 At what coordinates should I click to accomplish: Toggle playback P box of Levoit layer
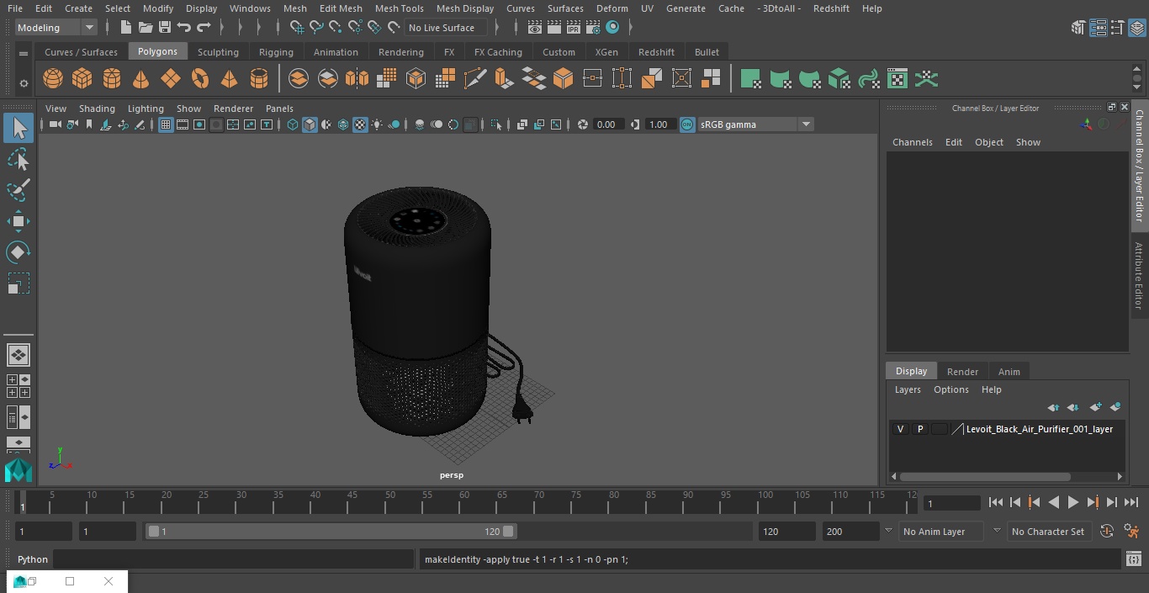click(920, 429)
